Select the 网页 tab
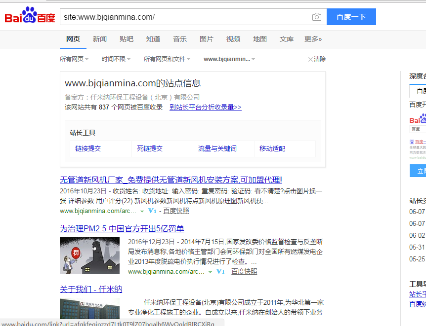The width and height of the screenshot is (426, 326). [73, 39]
